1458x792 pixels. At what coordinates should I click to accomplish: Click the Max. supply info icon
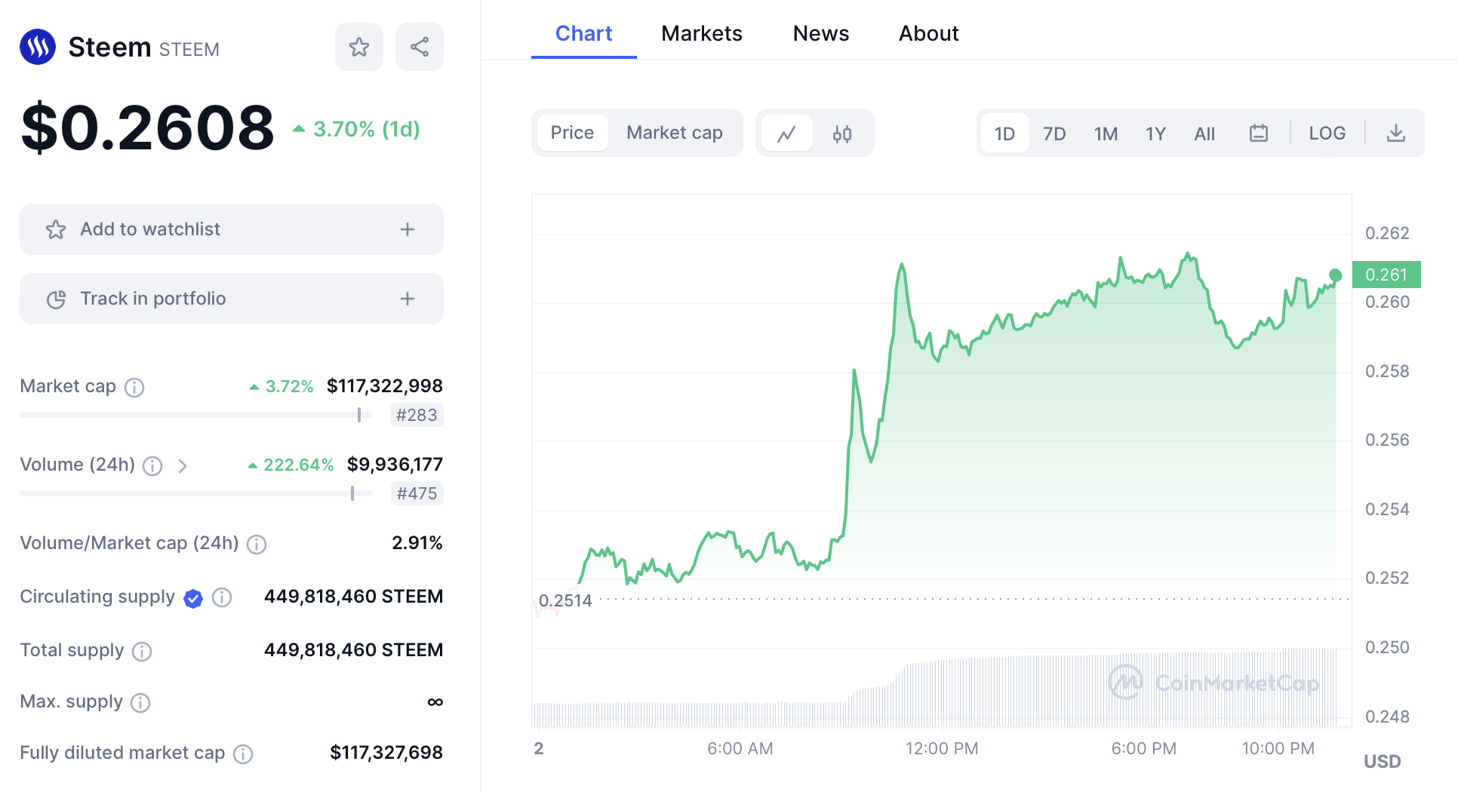pyautogui.click(x=140, y=702)
